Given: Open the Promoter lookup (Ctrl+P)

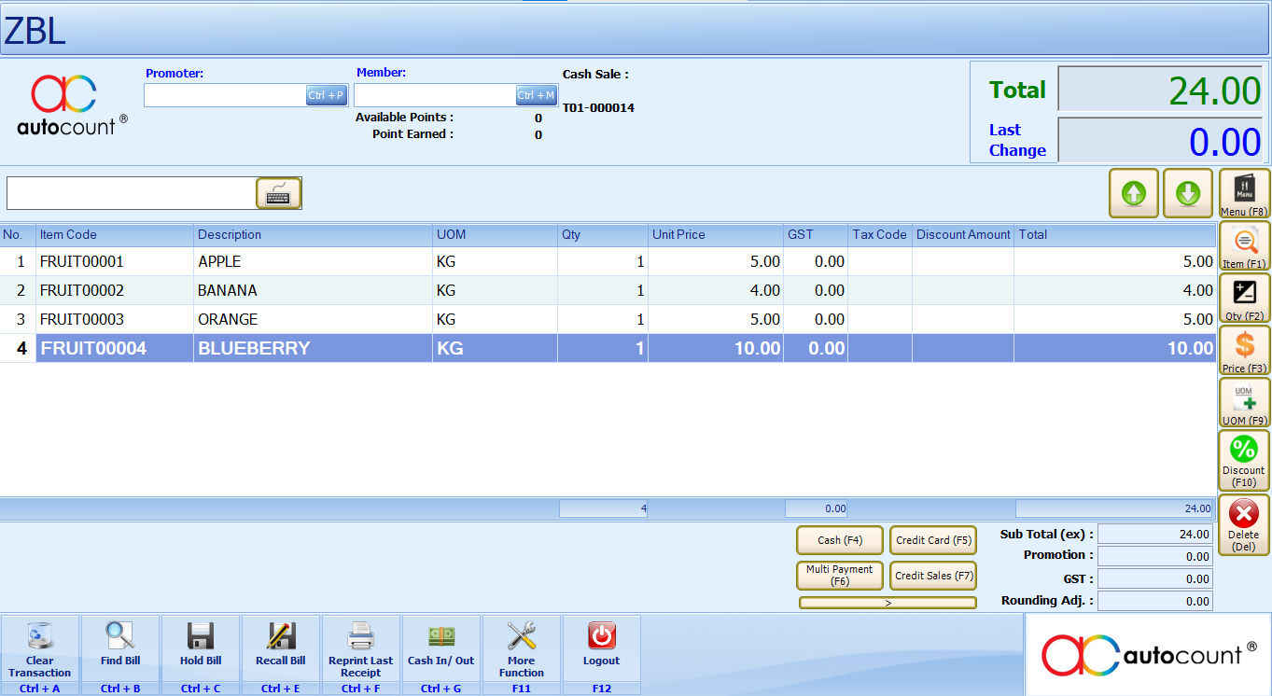Looking at the screenshot, I should point(327,94).
